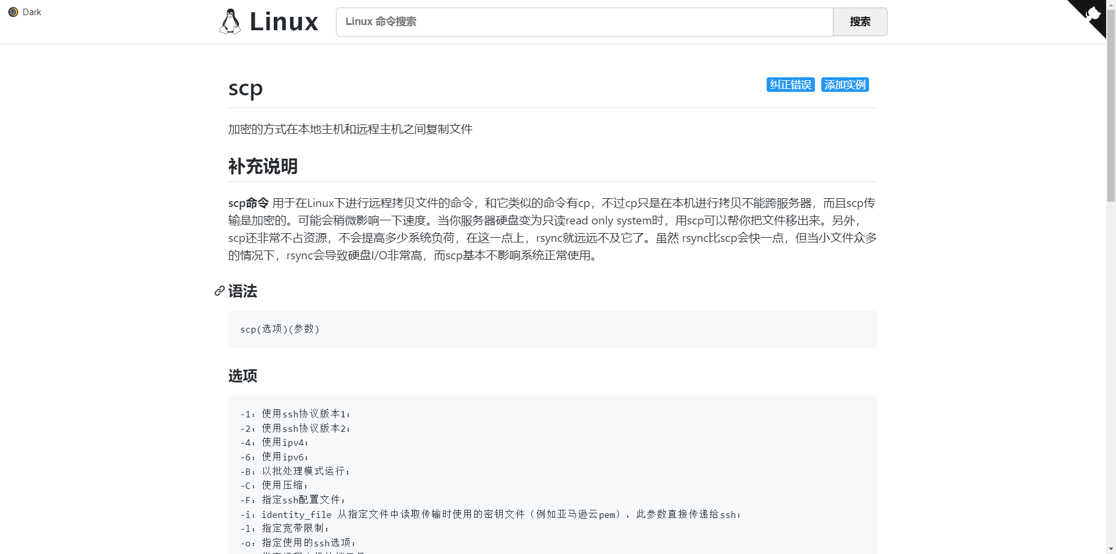Screen dimensions: 1116x554
Task: Click the 选项 heading
Action: pos(242,376)
